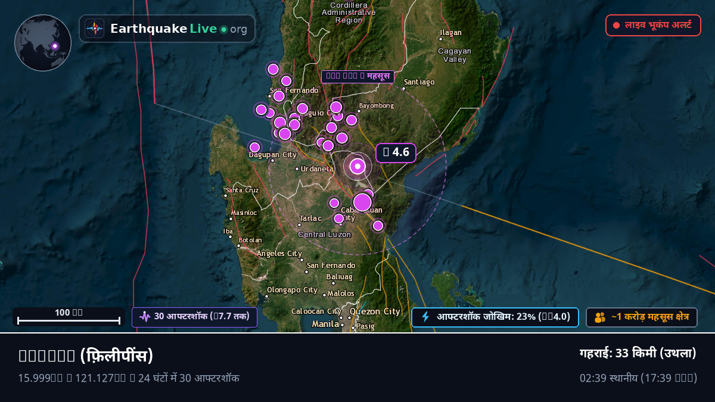
Task: Click the EarthquakeLive compass logo icon
Action: (x=94, y=29)
